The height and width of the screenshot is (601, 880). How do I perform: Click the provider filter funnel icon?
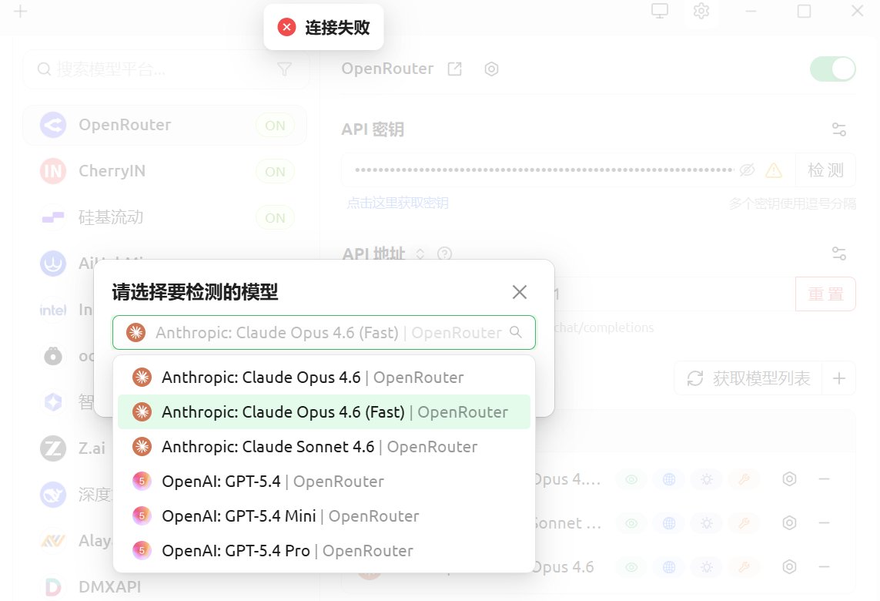pyautogui.click(x=285, y=69)
